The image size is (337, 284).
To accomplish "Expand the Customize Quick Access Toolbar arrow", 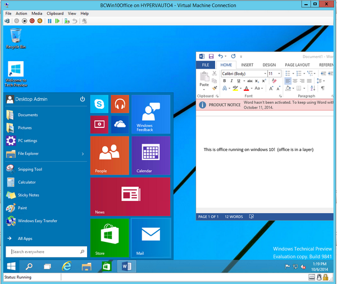I will [241, 57].
